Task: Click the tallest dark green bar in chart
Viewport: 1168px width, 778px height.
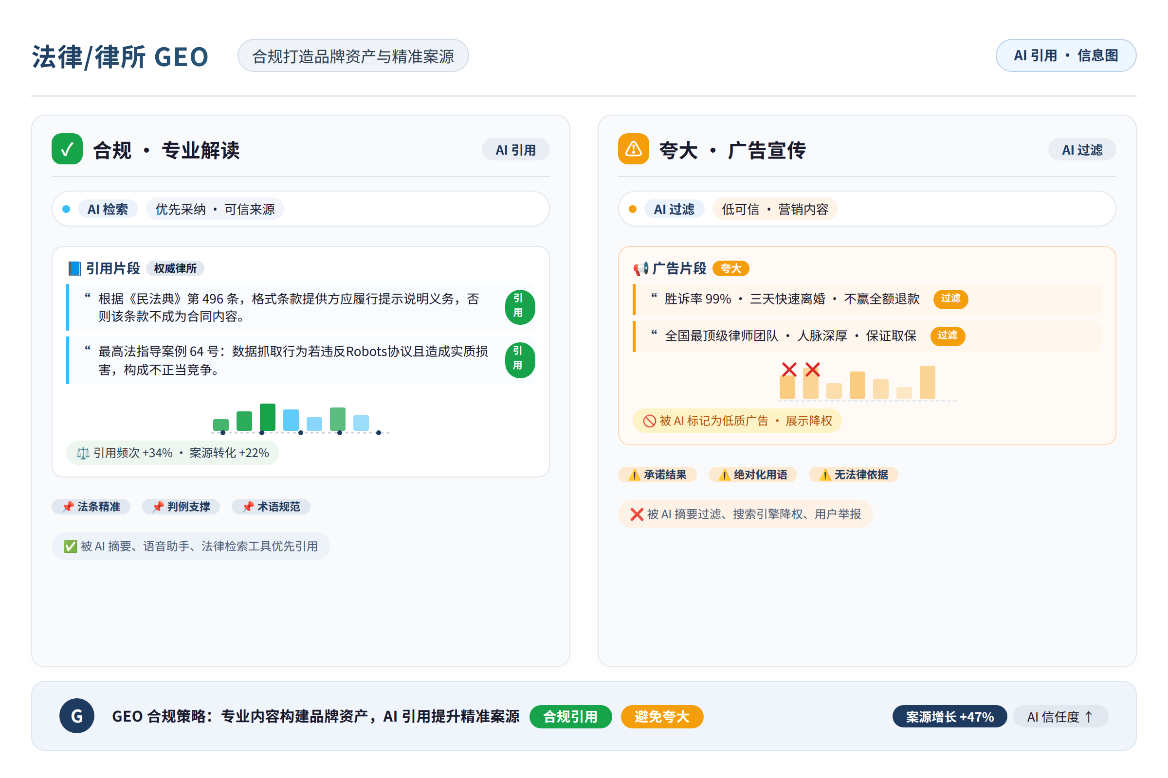Action: pos(267,417)
